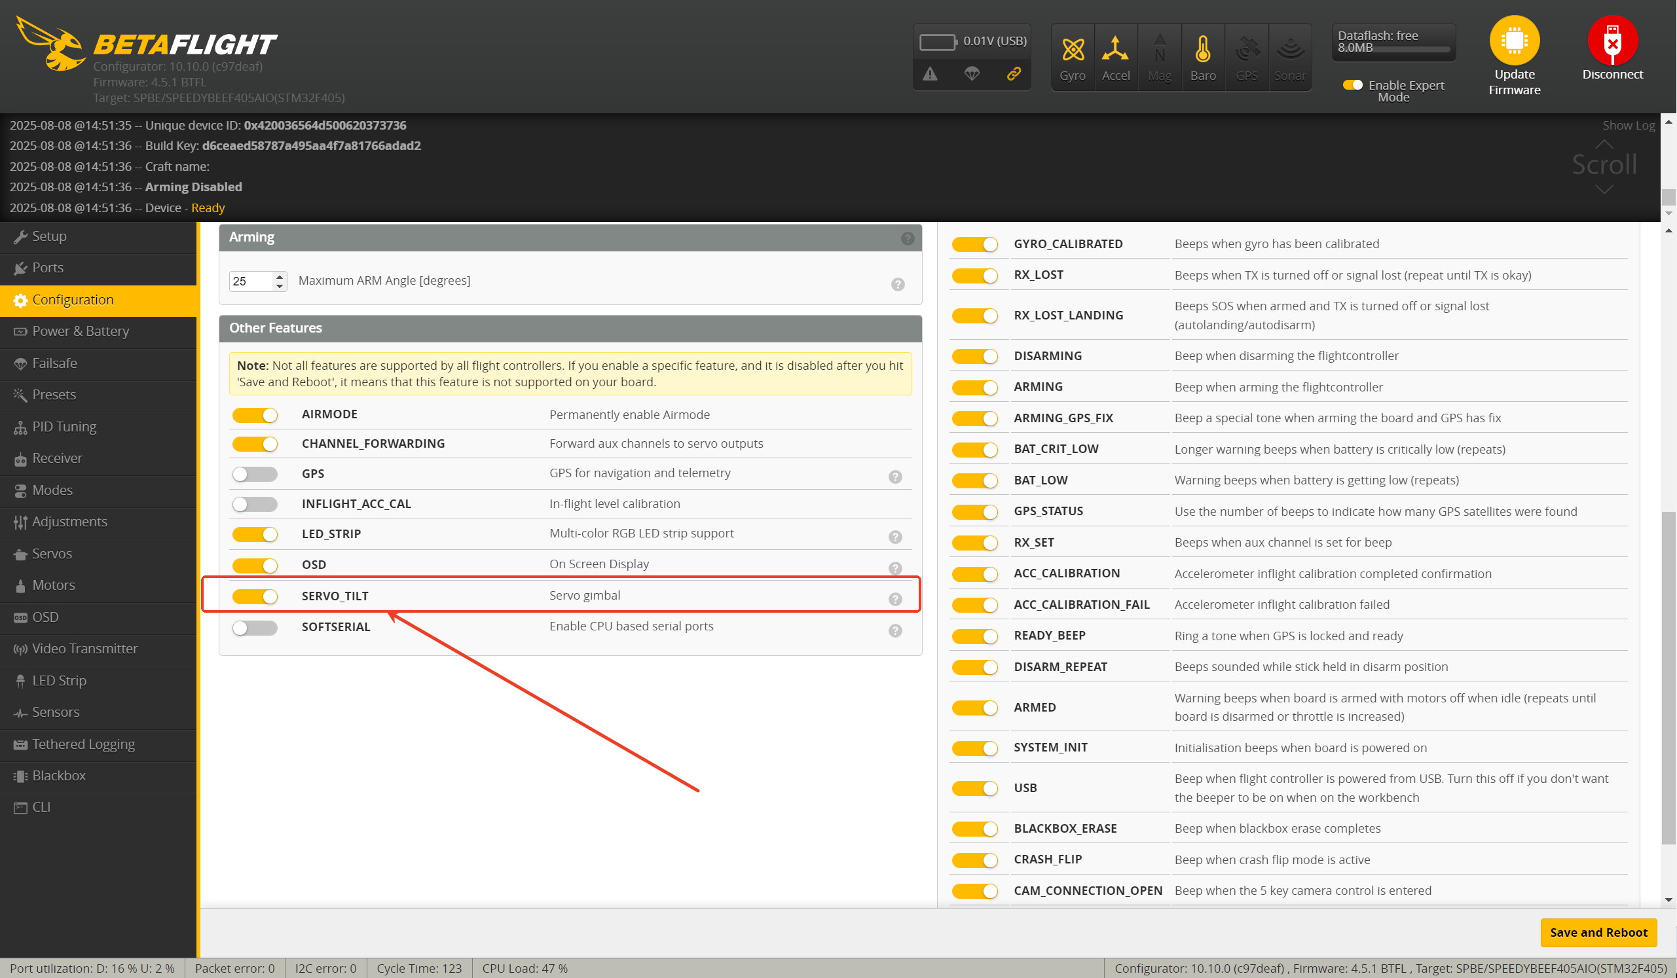Viewport: 1677px width, 978px height.
Task: Open help for Arming section header
Action: pyautogui.click(x=907, y=238)
